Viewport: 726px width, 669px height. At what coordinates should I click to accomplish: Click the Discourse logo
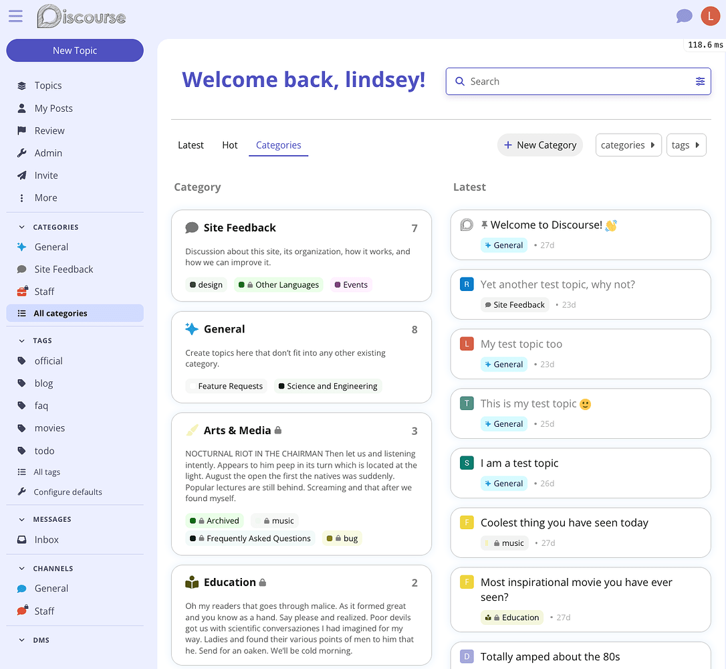81,16
